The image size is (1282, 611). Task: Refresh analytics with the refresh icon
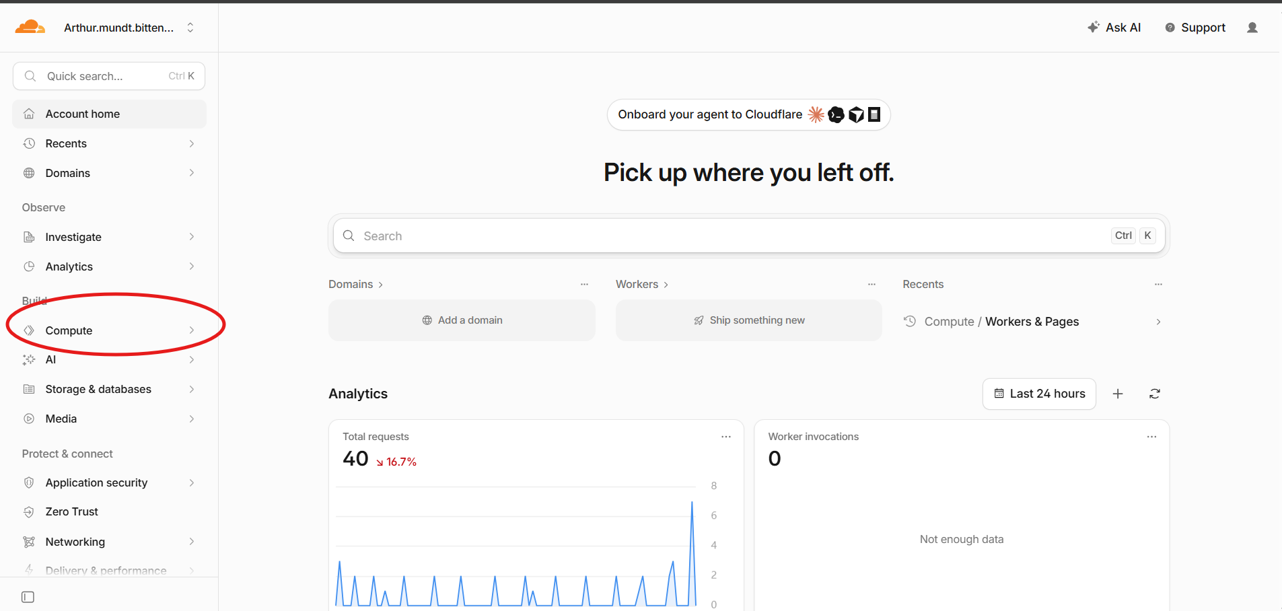click(1155, 394)
